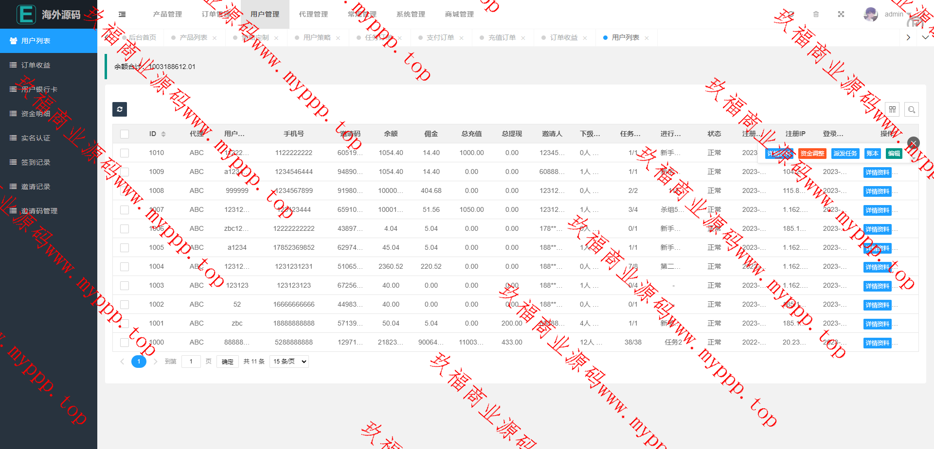Open the 15 条/页 page size dropdown

coord(289,362)
